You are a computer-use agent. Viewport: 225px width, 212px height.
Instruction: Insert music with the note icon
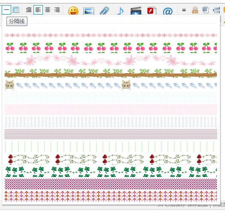click(120, 11)
